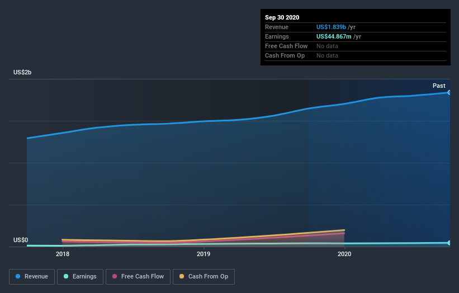The image size is (459, 293).
Task: Click the US$44.867m earnings value
Action: coord(334,36)
